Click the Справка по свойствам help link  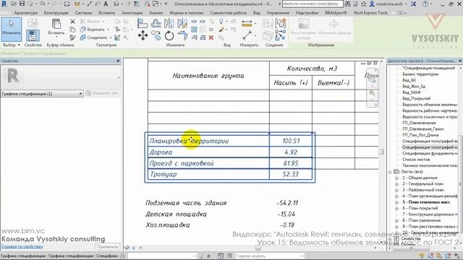[x=22, y=246]
